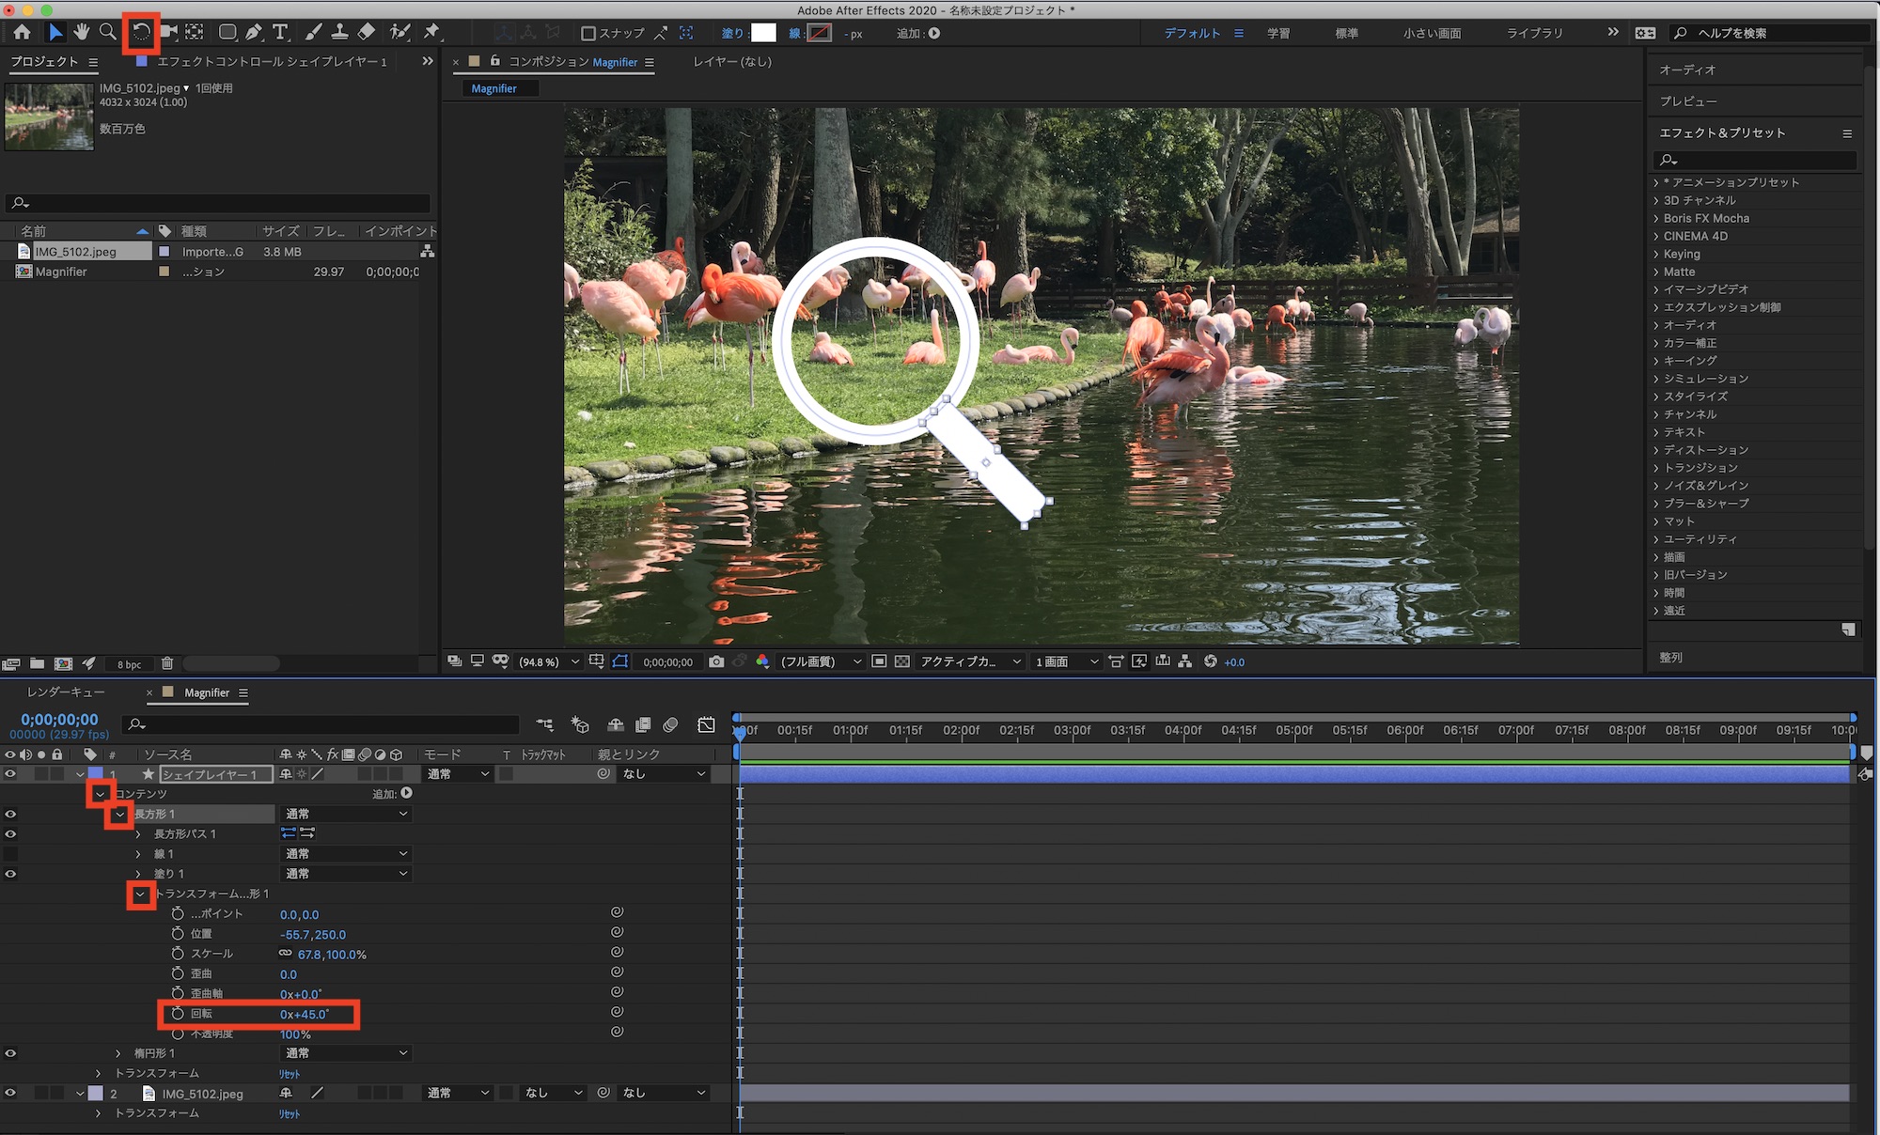Expand the ディストーション effects category
This screenshot has height=1135, width=1880.
point(1656,450)
